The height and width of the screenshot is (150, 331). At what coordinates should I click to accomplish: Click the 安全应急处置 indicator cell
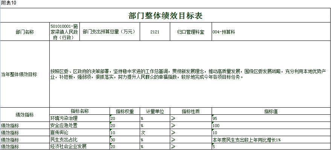click(79, 125)
